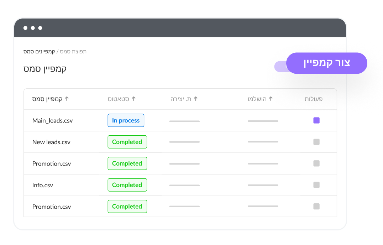Select the Info.csv campaign name
The height and width of the screenshot is (245, 383).
click(42, 185)
